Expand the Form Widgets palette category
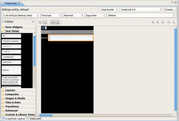The height and width of the screenshot is (121, 179). point(18,27)
